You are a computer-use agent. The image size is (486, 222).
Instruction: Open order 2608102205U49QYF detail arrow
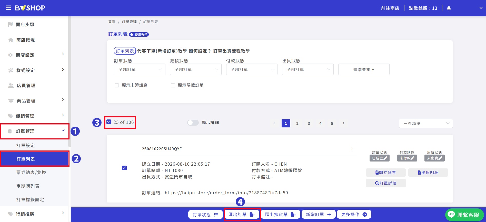click(352, 149)
